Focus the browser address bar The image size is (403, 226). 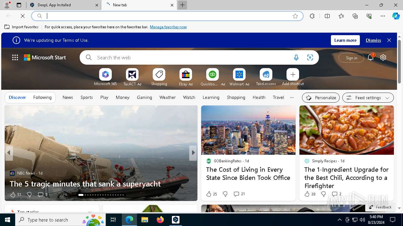click(x=168, y=16)
